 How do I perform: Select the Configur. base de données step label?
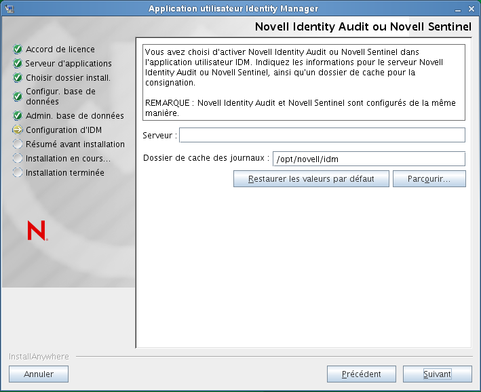click(x=60, y=96)
